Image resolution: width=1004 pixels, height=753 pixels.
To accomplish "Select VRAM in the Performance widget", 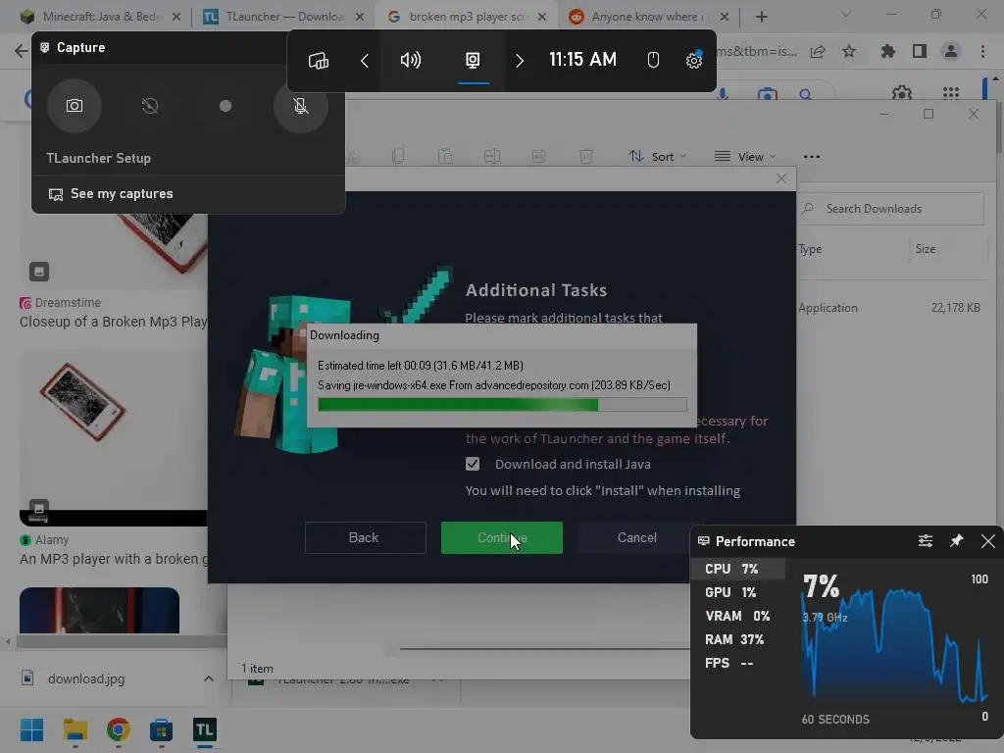I will click(x=738, y=616).
